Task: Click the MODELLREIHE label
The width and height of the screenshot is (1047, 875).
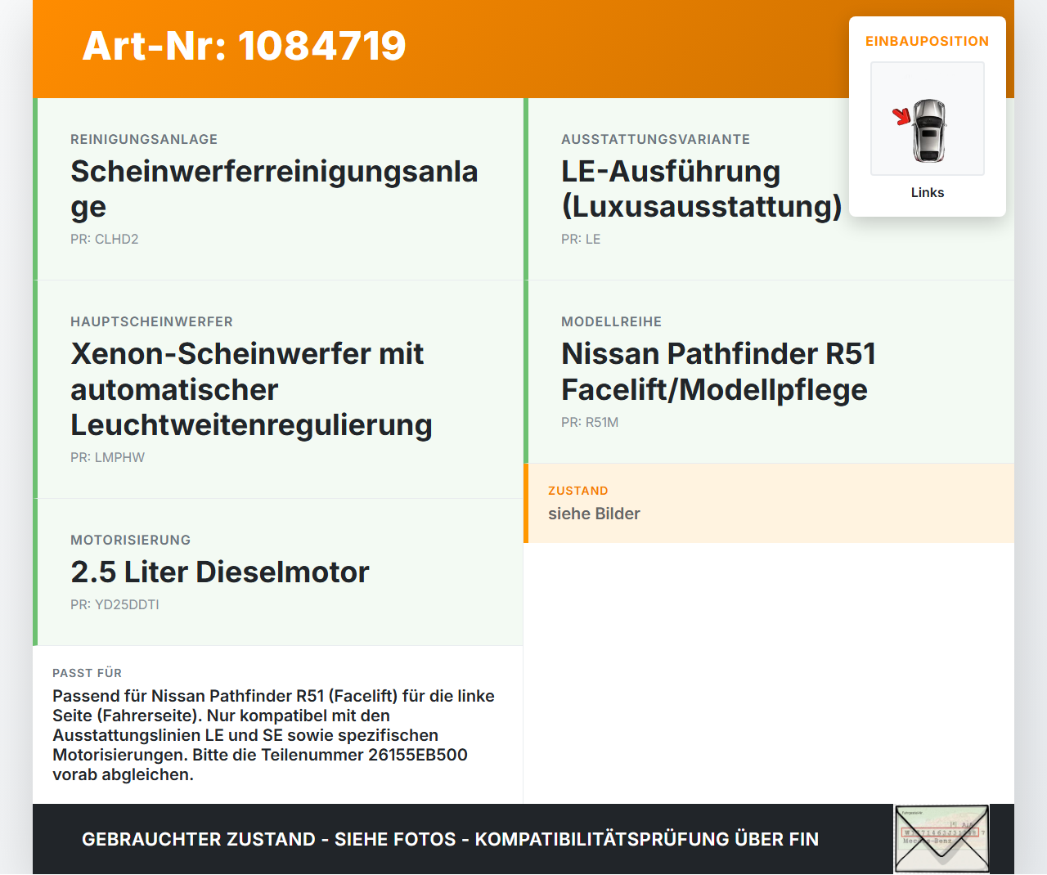Action: point(612,321)
